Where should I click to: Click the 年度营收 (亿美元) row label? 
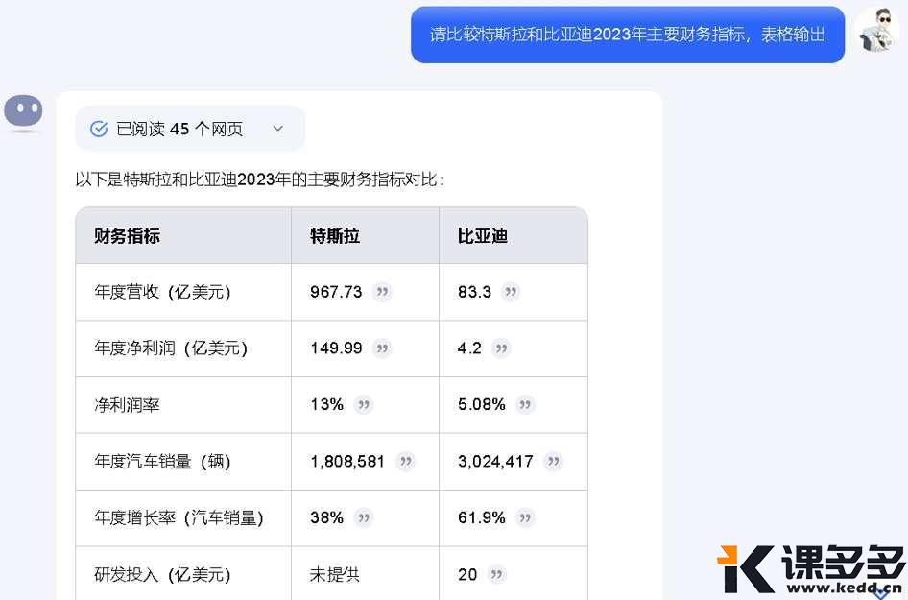pyautogui.click(x=162, y=292)
